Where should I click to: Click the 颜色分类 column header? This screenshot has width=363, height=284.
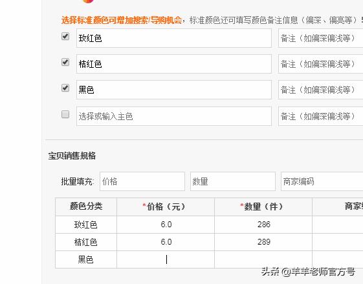click(86, 207)
